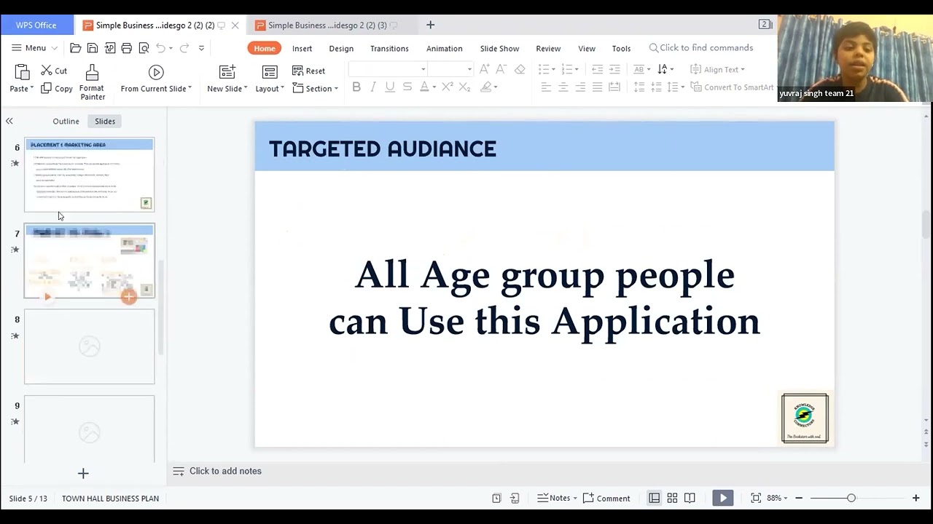Click the Reset slide button
Image resolution: width=933 pixels, height=524 pixels.
pyautogui.click(x=309, y=71)
